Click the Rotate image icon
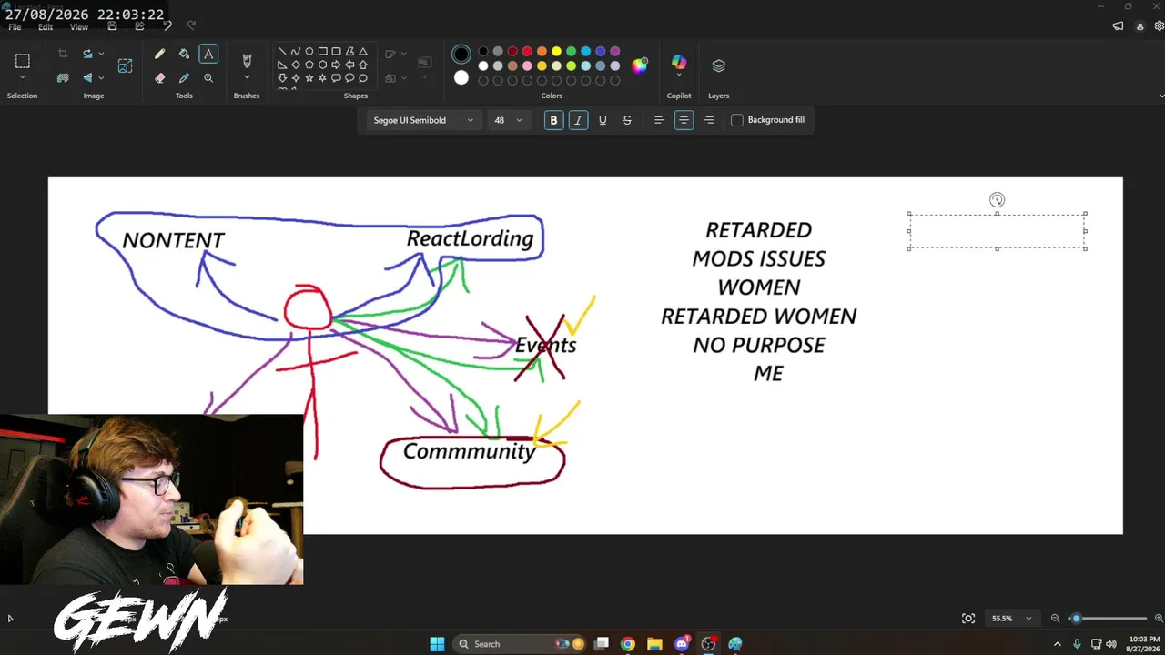 coord(87,55)
